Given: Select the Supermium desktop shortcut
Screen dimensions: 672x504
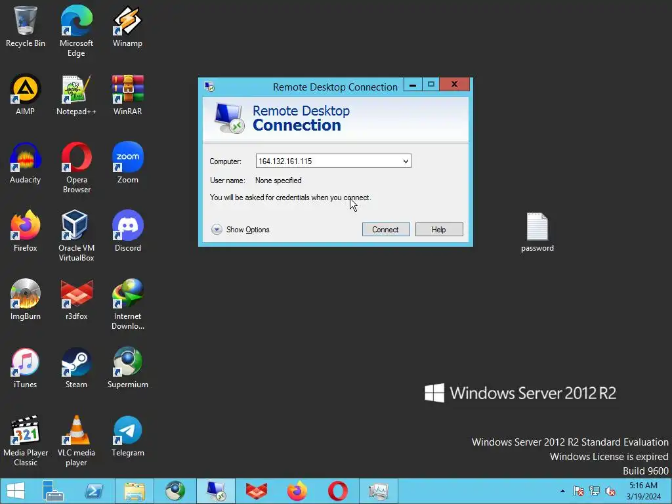Looking at the screenshot, I should [x=127, y=367].
